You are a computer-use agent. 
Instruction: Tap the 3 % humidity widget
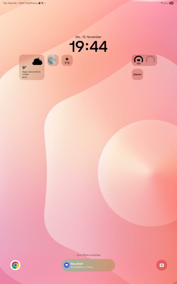[x=67, y=60]
